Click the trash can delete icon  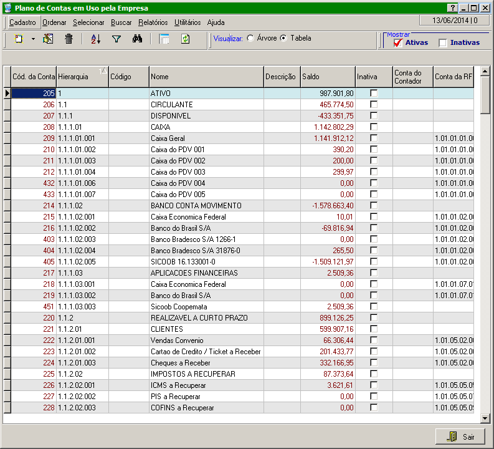69,39
